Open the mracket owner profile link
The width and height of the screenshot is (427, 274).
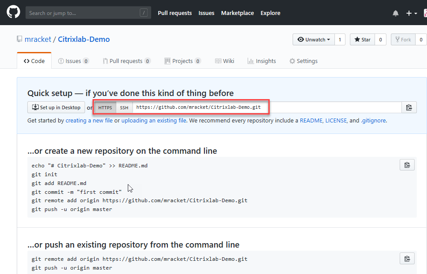[x=38, y=39]
